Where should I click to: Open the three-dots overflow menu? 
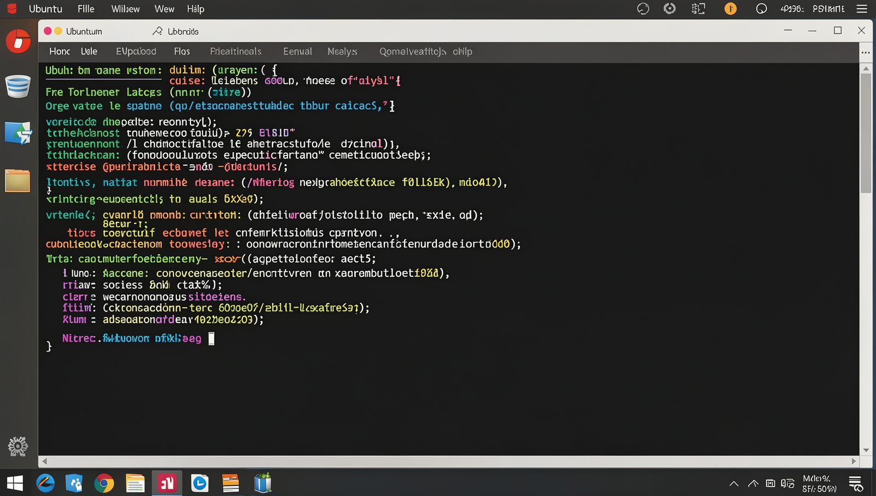tap(866, 53)
